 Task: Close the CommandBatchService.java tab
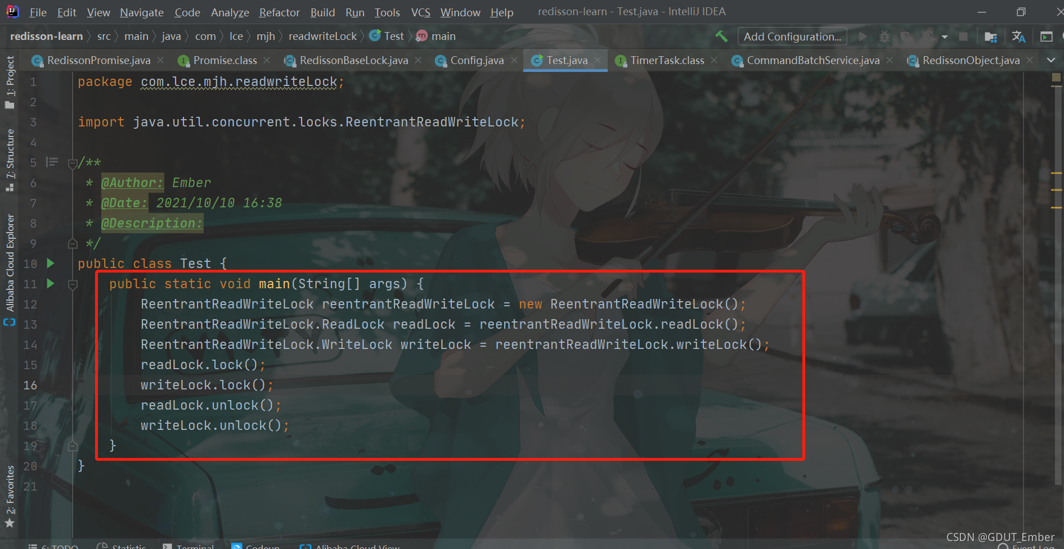coord(890,60)
